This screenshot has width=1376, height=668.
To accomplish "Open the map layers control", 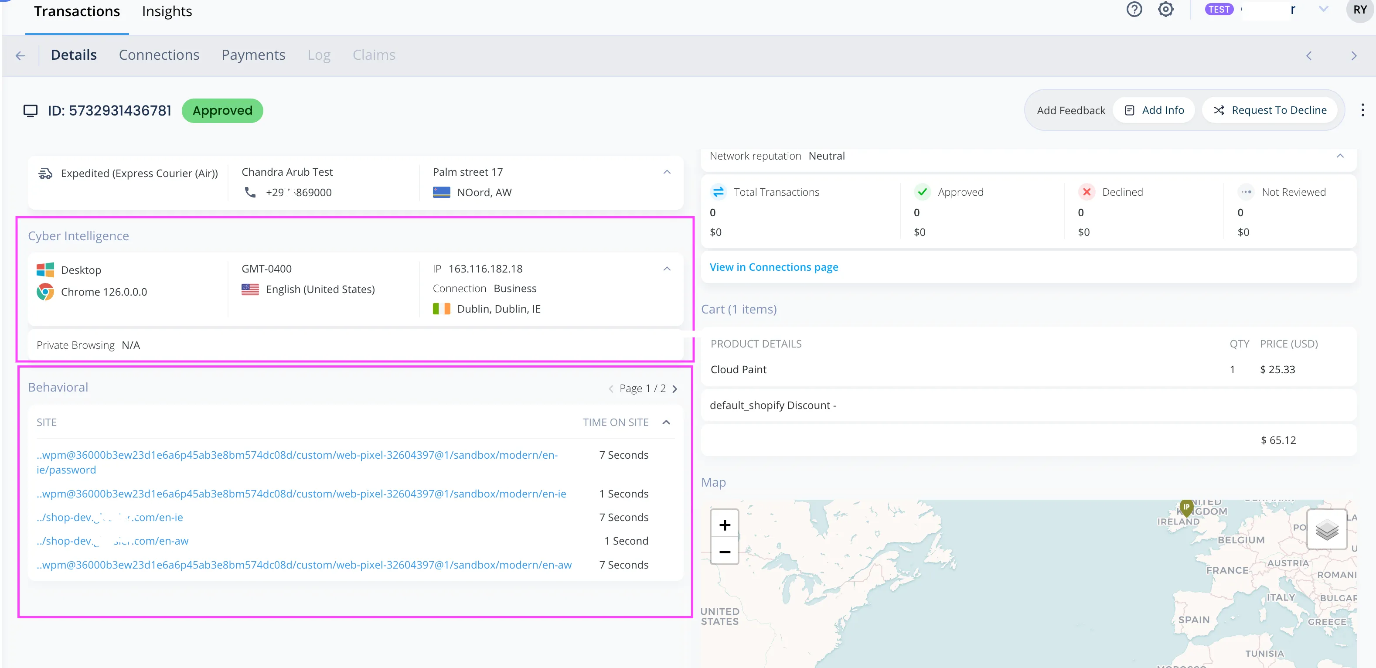I will point(1326,530).
